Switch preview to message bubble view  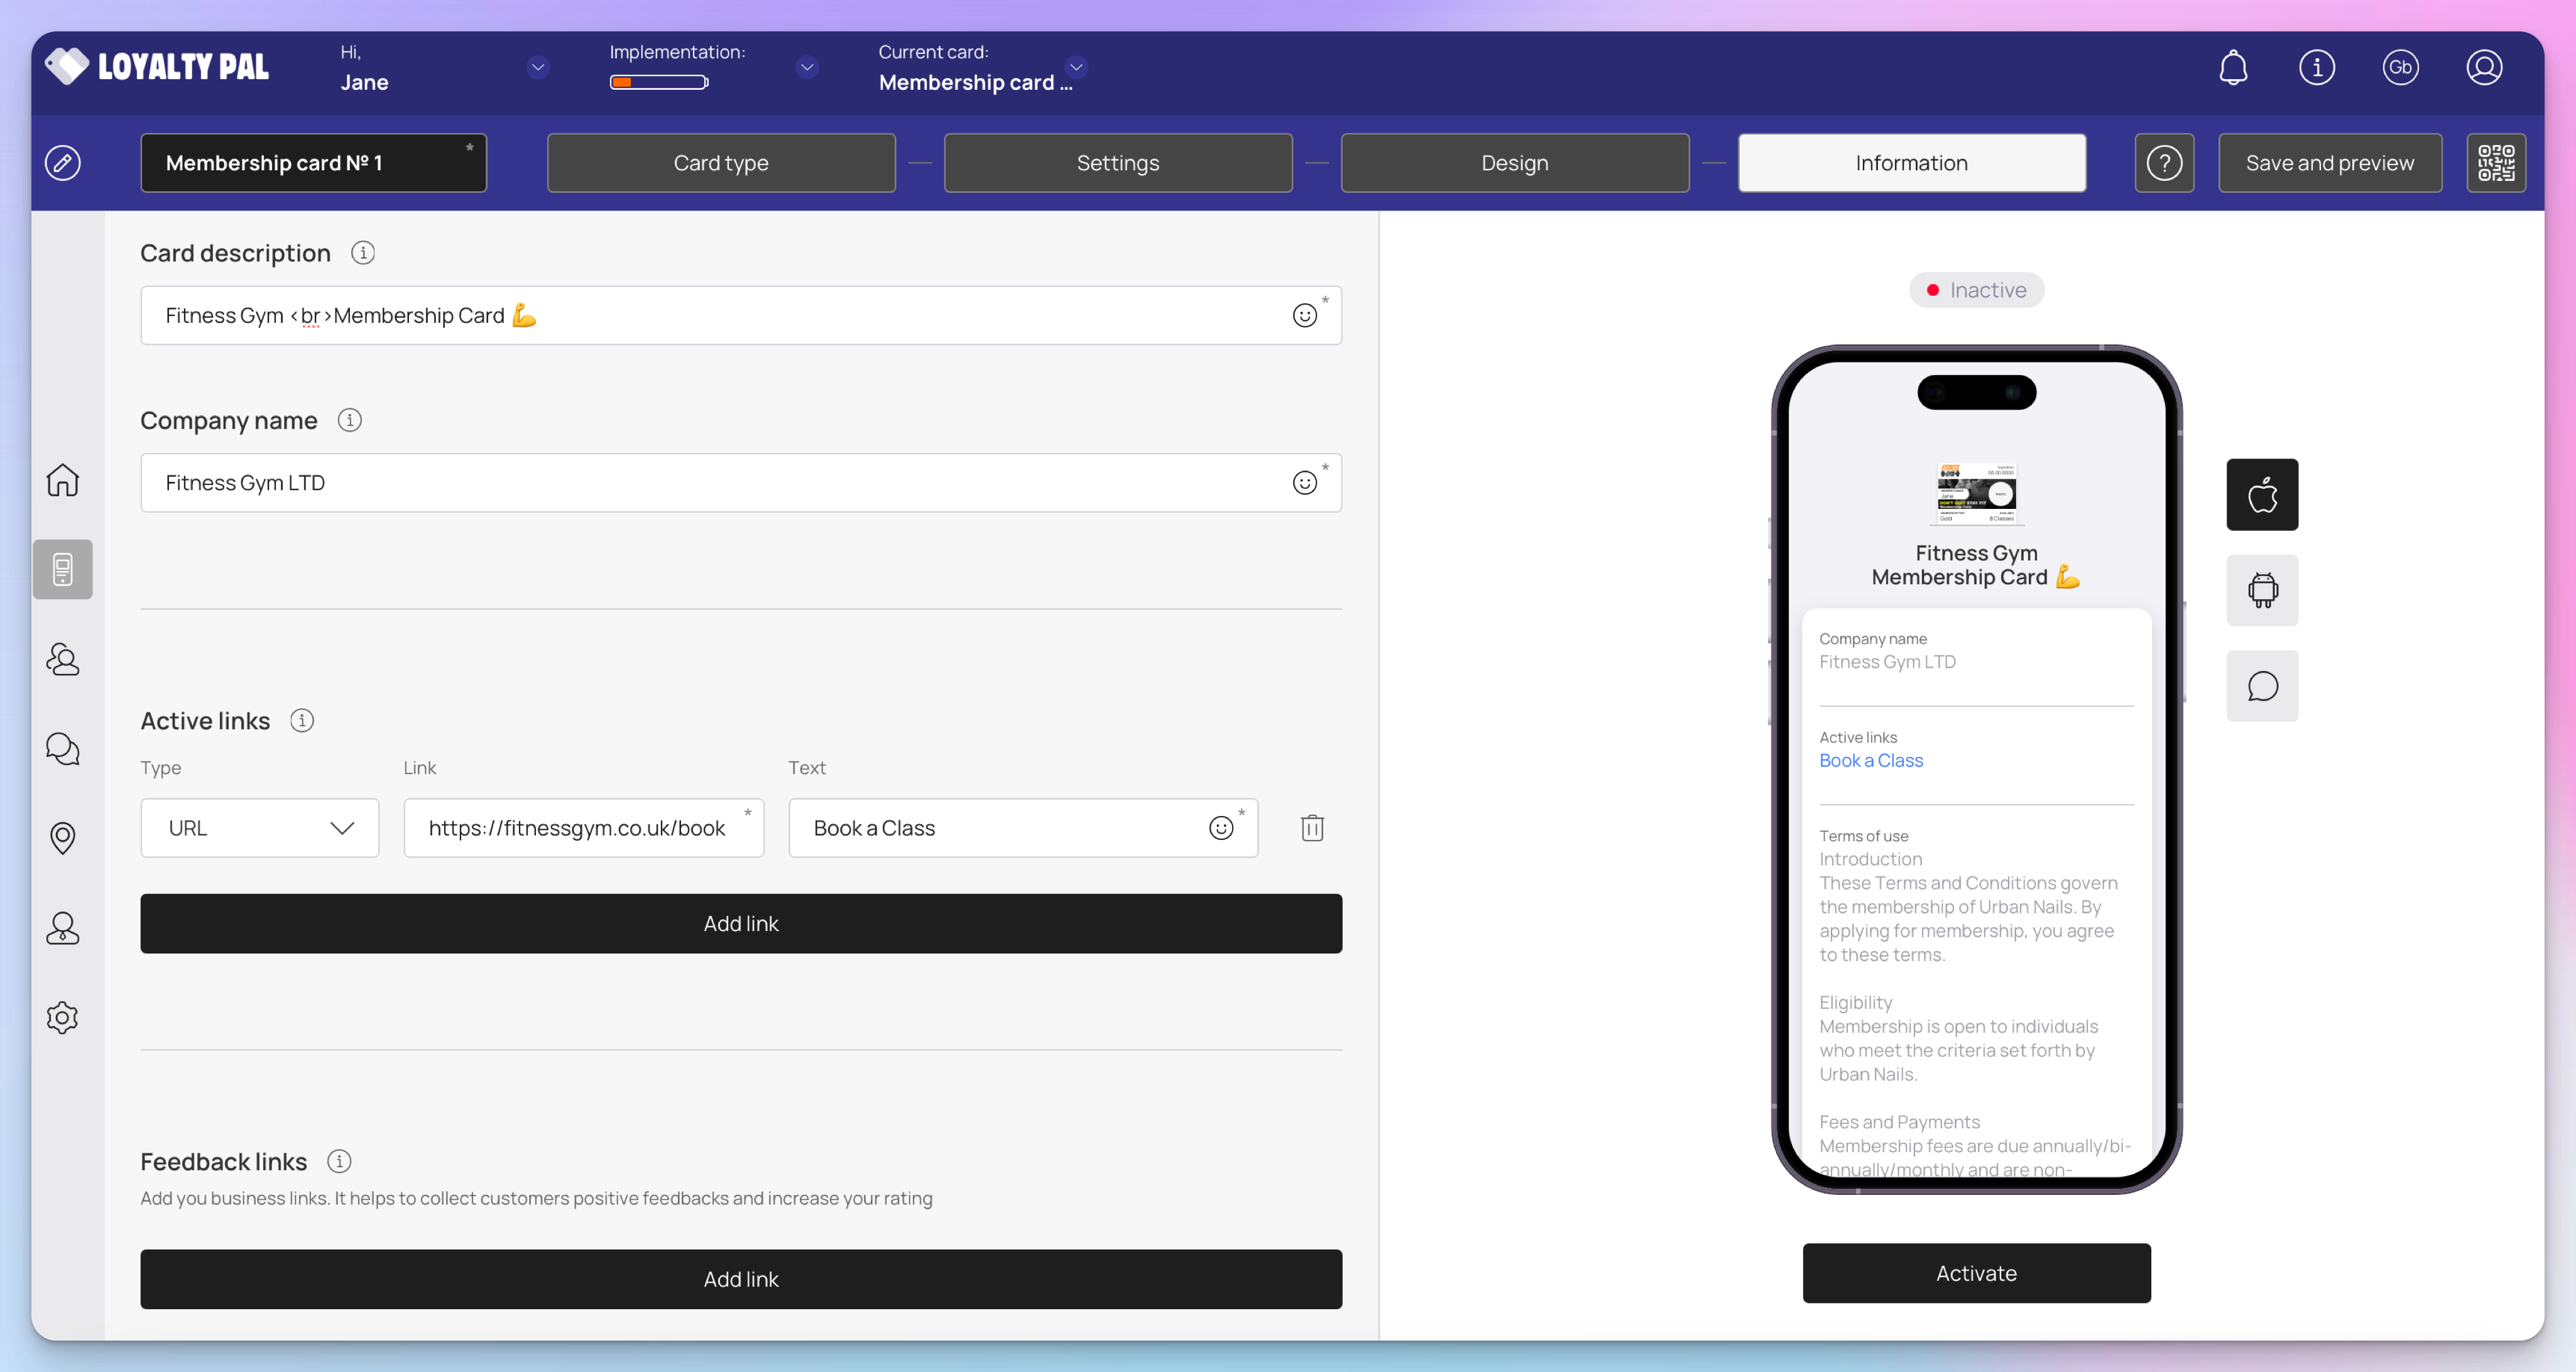[2261, 687]
